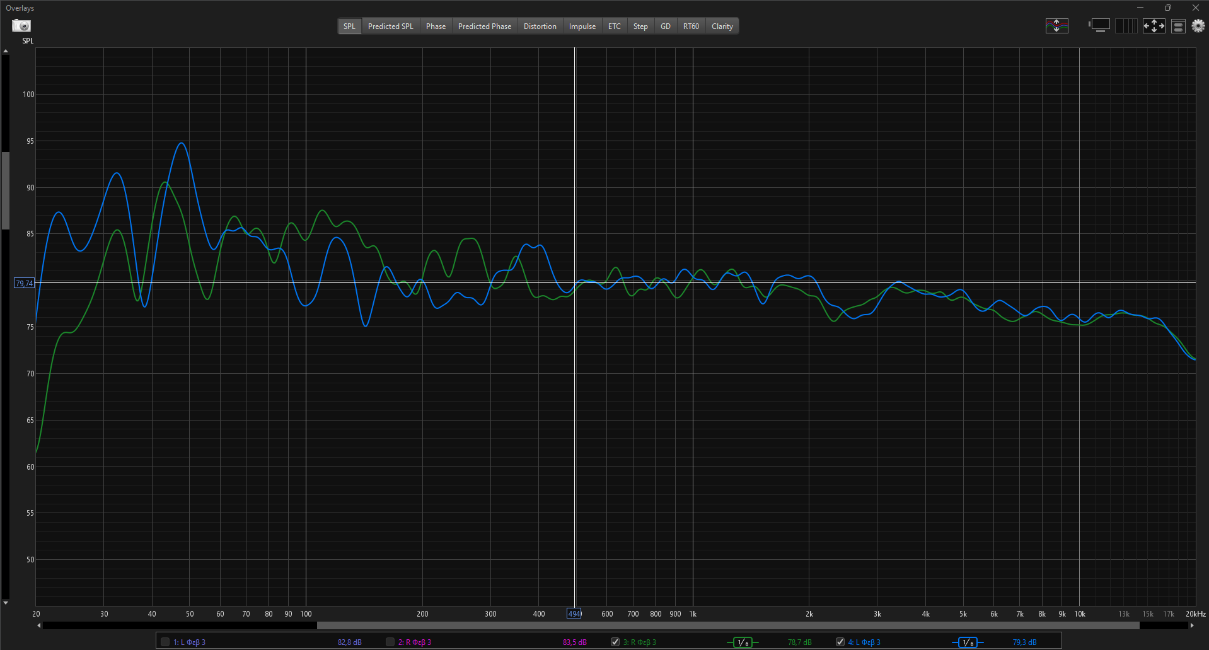This screenshot has height=650, width=1209.
Task: Uncheck the trace 4: L Φεβ 3 checkbox
Action: click(840, 642)
